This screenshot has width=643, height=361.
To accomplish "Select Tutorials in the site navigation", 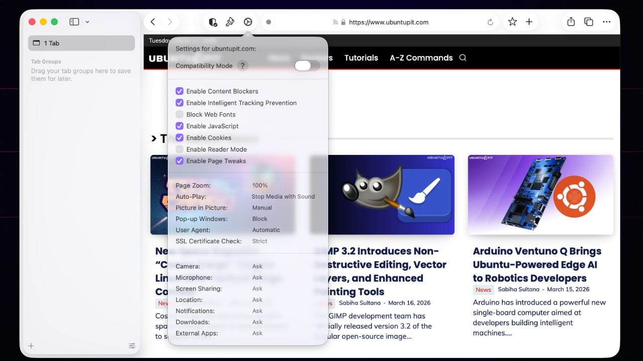I will (x=361, y=58).
